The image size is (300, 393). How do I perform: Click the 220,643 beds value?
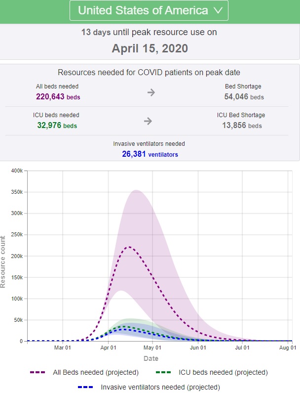point(58,97)
